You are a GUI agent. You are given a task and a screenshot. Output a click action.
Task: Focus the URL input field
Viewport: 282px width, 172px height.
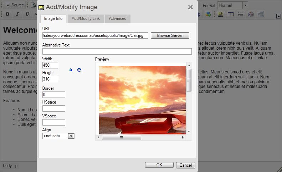(95, 35)
